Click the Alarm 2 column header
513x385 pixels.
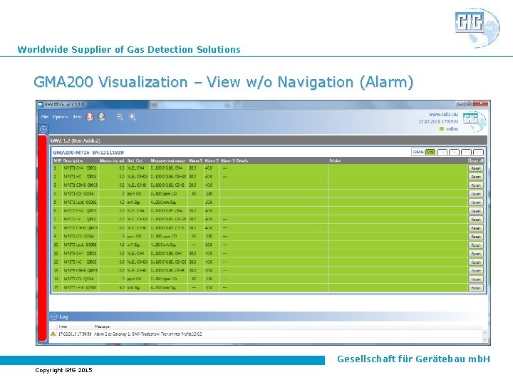(x=212, y=160)
